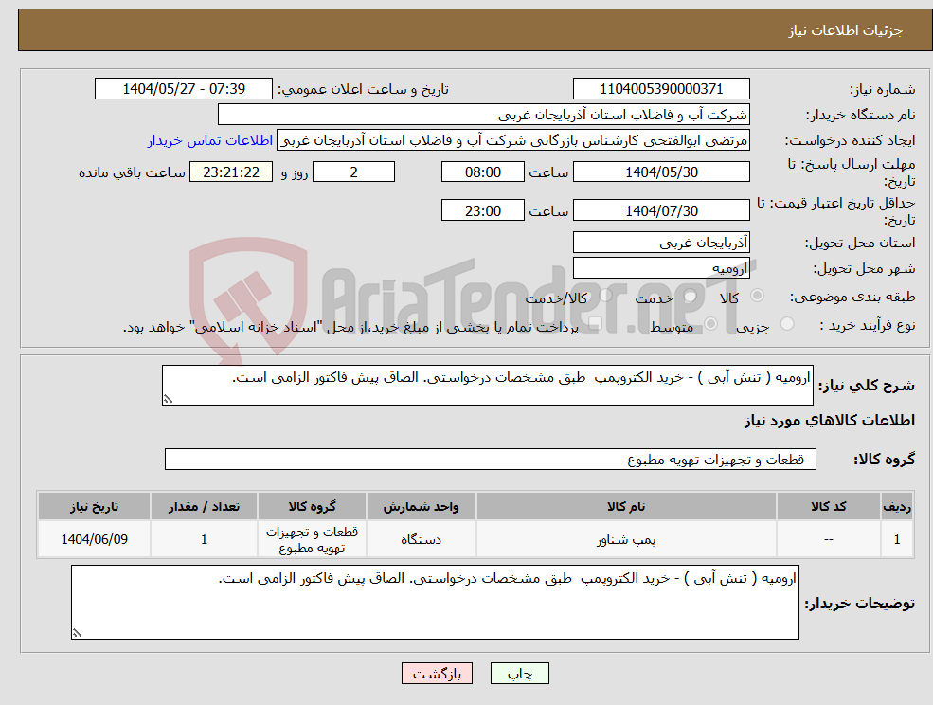Click the تاریخ نیاز column header
Screen dimensions: 933x705
point(94,507)
